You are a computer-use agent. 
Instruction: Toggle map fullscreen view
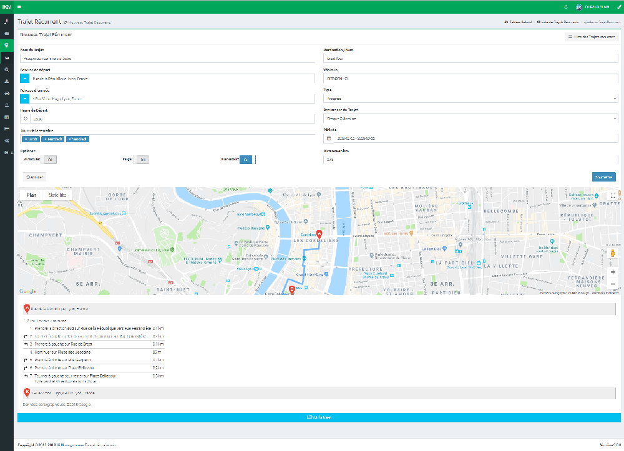613,195
